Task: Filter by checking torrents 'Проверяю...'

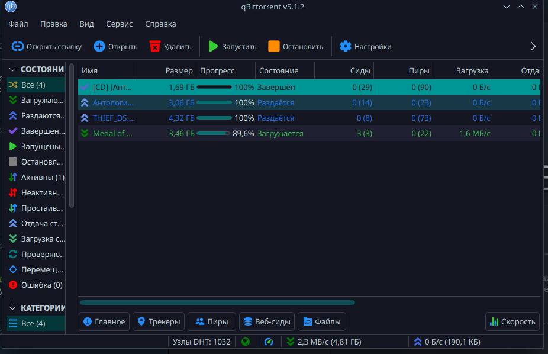Action: coord(36,254)
